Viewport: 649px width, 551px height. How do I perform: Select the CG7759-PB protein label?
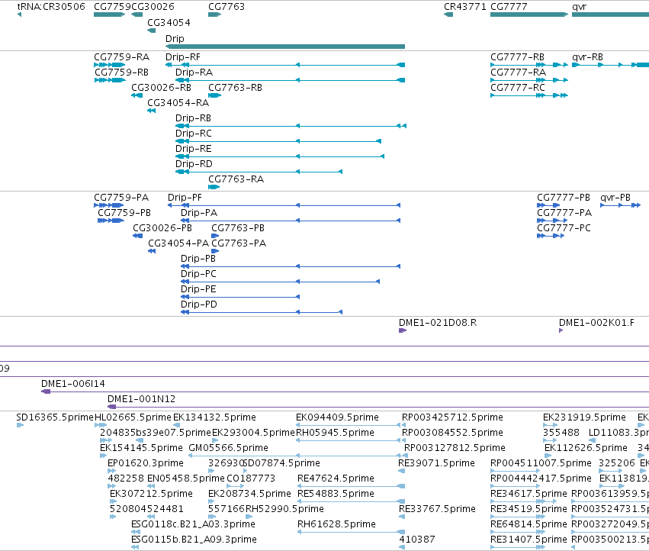tap(124, 212)
